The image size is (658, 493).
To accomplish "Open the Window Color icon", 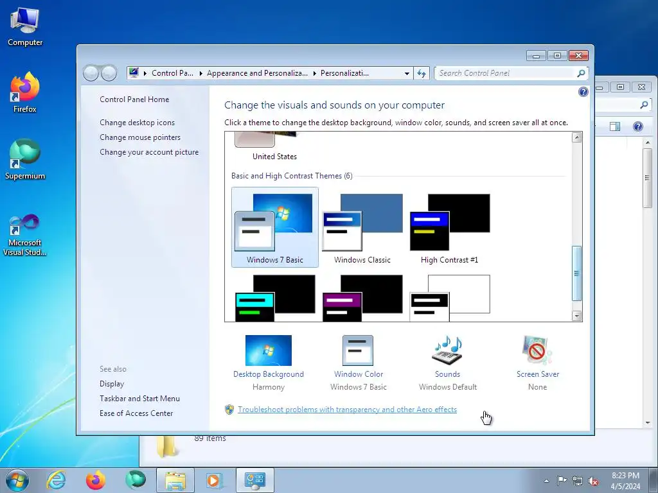I will (x=358, y=350).
